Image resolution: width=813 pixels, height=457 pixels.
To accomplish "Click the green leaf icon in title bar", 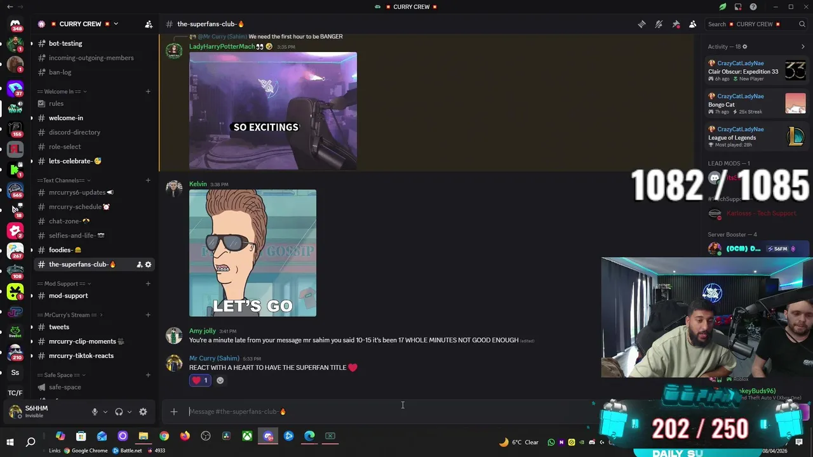I will [x=722, y=7].
